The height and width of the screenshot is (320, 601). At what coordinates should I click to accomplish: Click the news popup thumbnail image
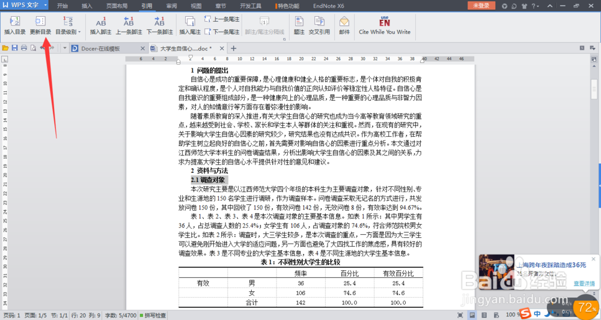497,272
